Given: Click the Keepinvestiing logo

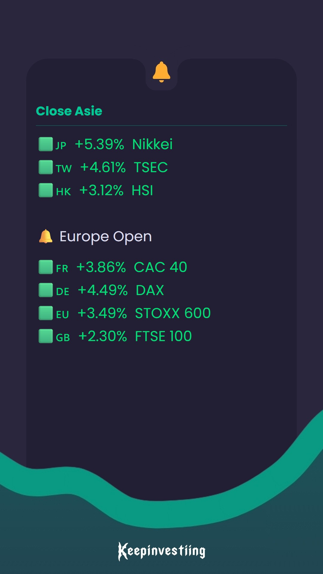Looking at the screenshot, I should (161, 551).
